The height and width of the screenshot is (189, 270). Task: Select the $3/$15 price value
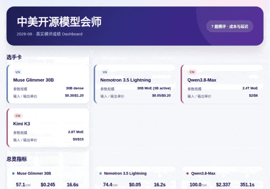pyautogui.click(x=78, y=139)
